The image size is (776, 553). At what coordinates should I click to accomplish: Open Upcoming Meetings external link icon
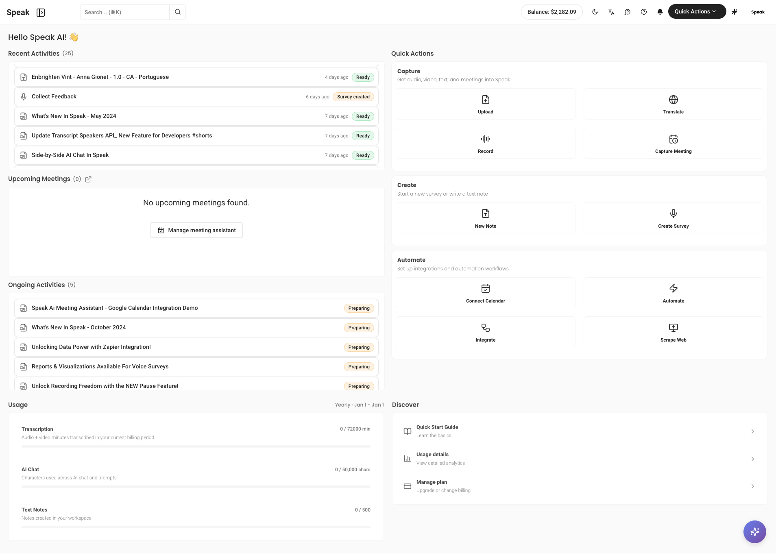pyautogui.click(x=88, y=179)
